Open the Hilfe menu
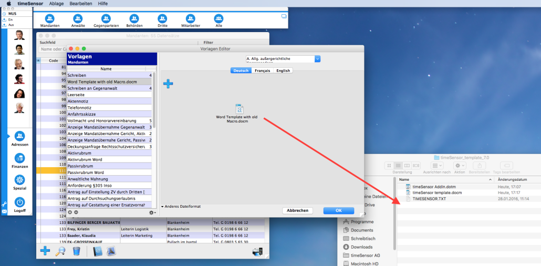 point(103,4)
